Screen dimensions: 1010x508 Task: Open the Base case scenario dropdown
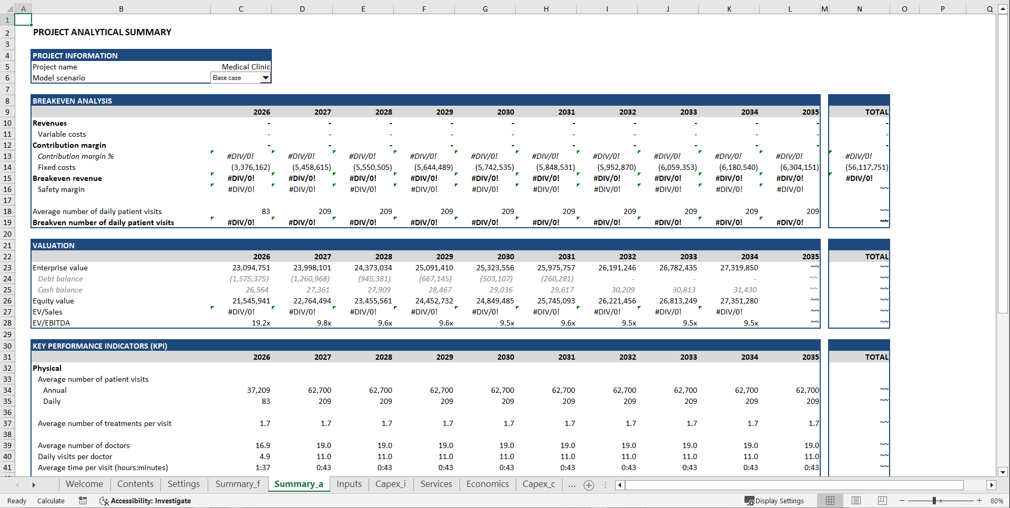tap(266, 77)
